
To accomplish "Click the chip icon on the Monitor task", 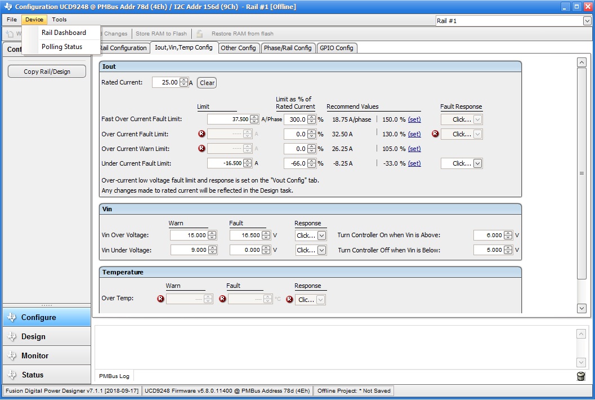I will click(x=12, y=355).
